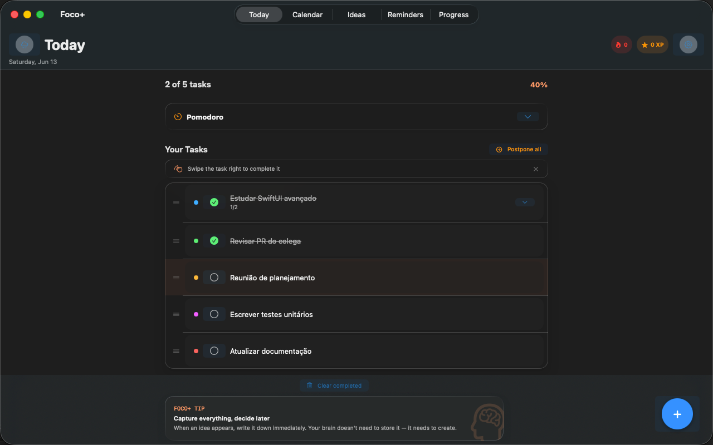Mark Escrever testes unitários as complete
Image resolution: width=713 pixels, height=445 pixels.
click(x=214, y=314)
